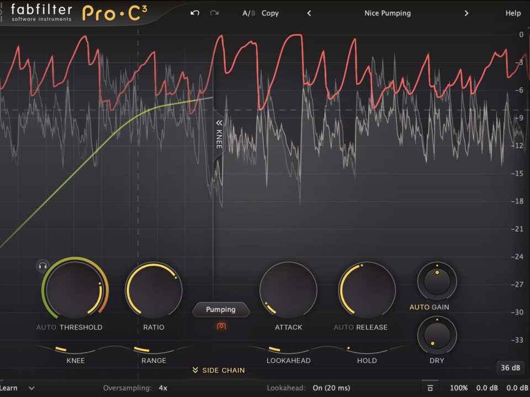Viewport: 530px width, 397px height.
Task: Open the Pumping style selector
Action: point(221,310)
